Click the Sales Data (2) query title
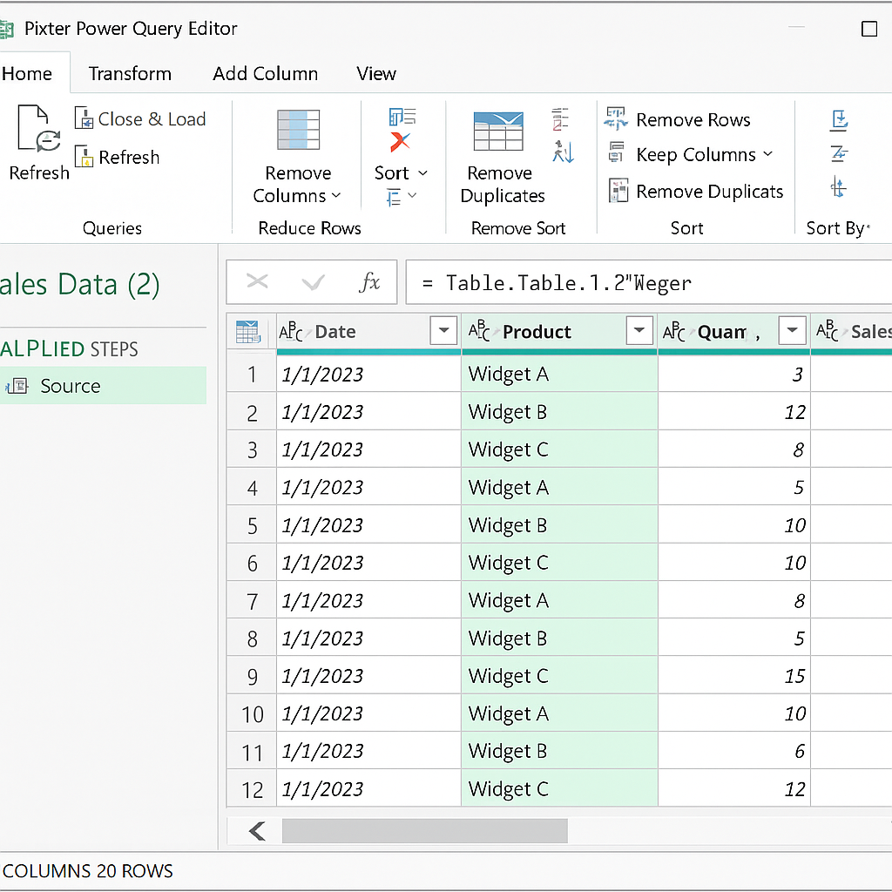 (x=79, y=284)
